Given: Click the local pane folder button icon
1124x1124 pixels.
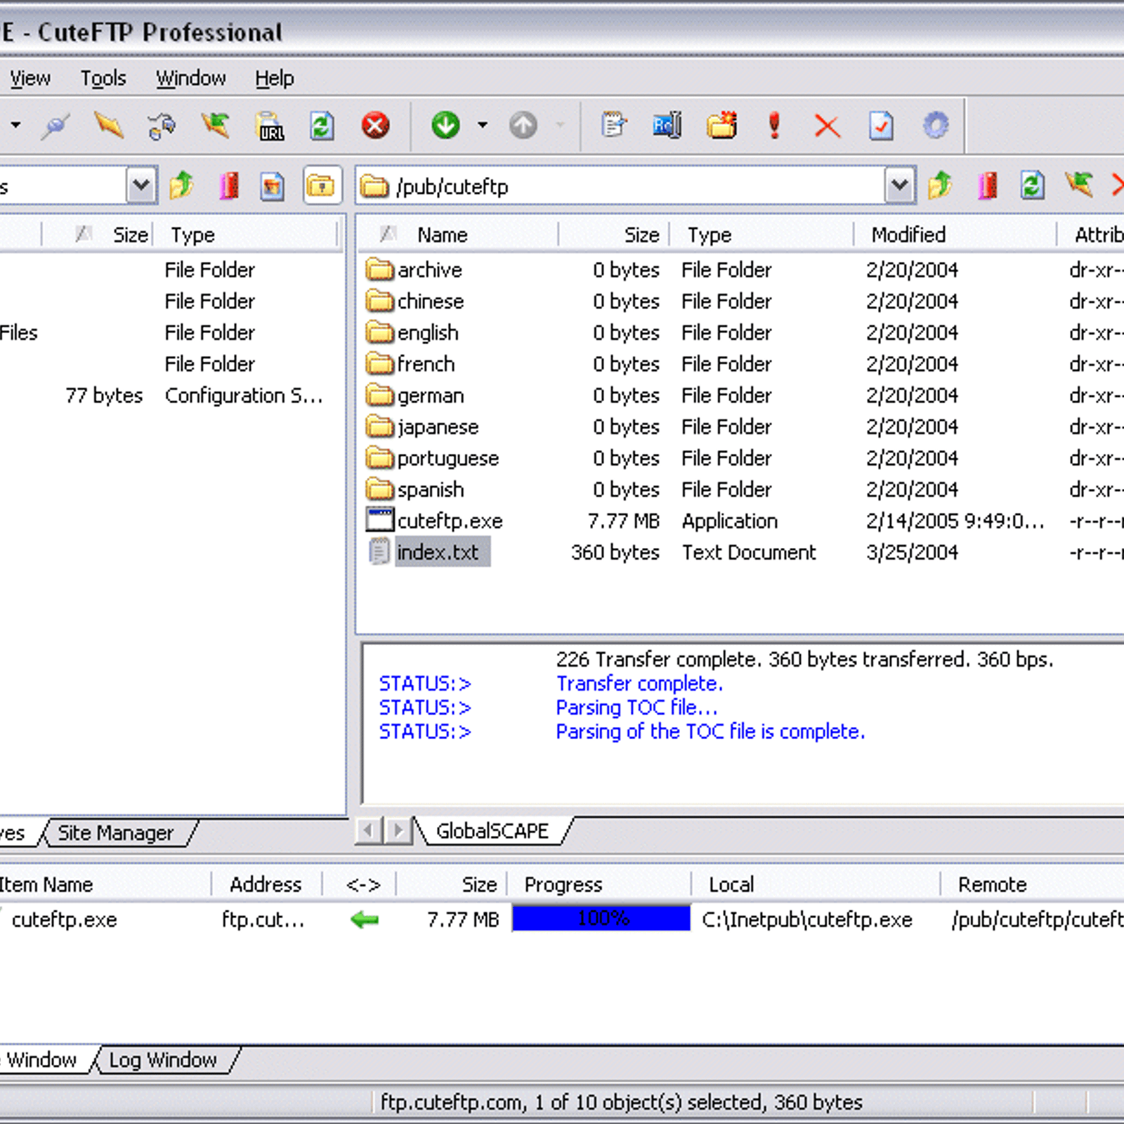Looking at the screenshot, I should (322, 186).
